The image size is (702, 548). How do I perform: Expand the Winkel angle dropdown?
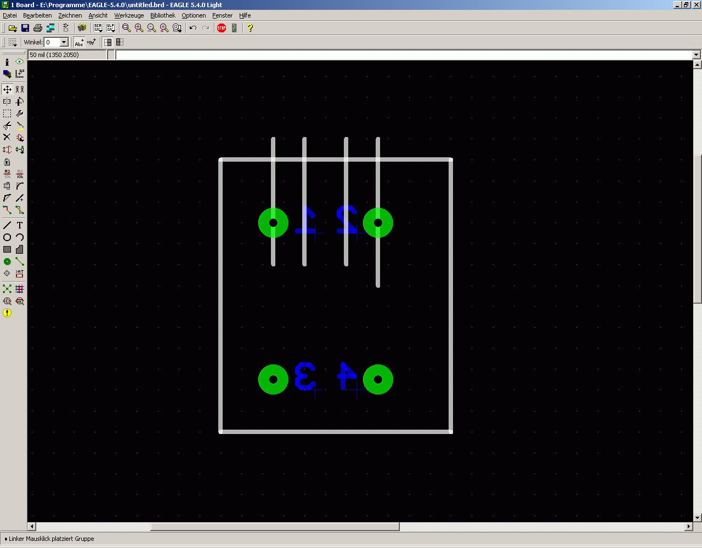(x=64, y=42)
